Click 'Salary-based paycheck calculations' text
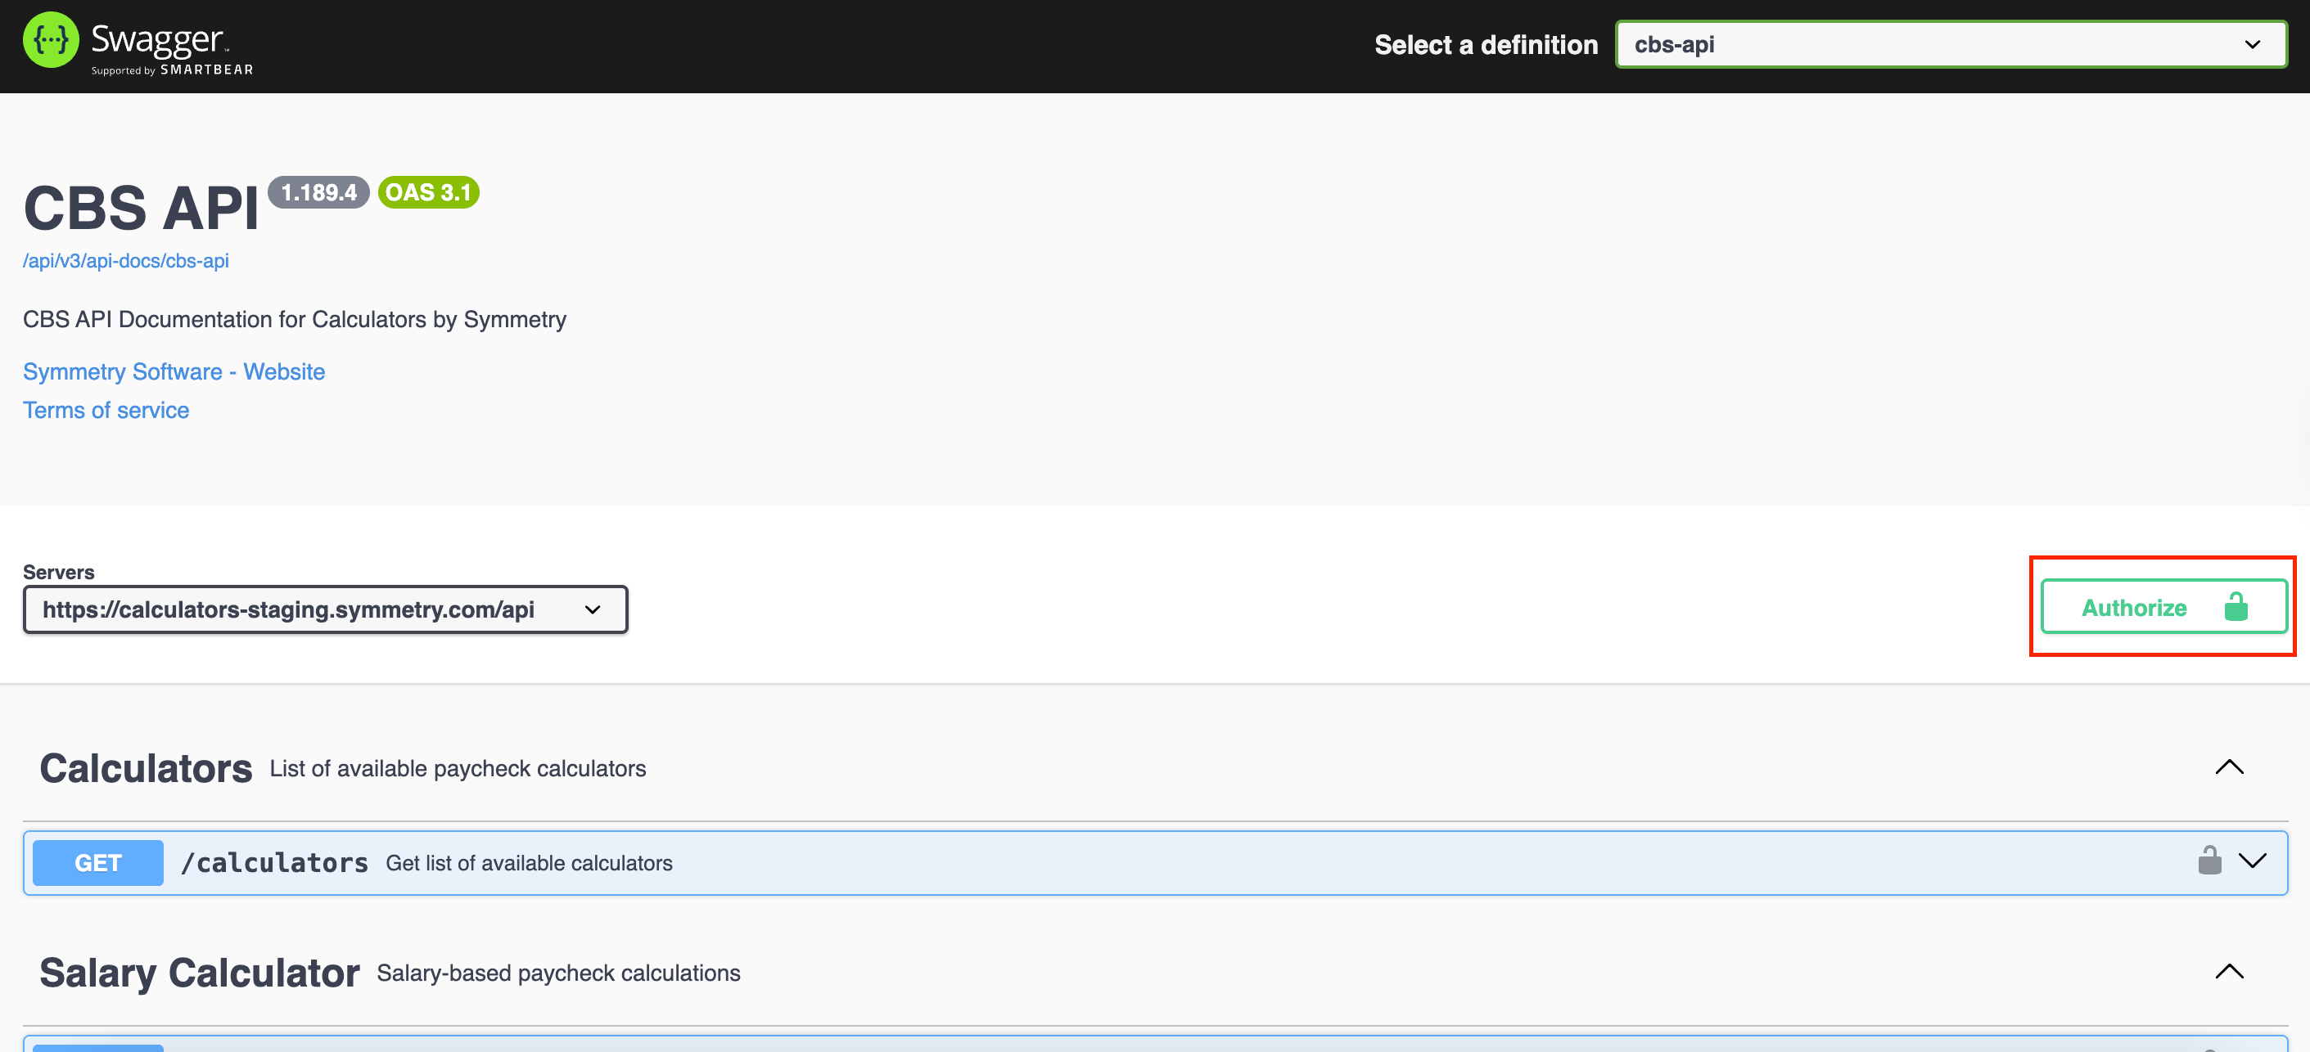 click(558, 973)
